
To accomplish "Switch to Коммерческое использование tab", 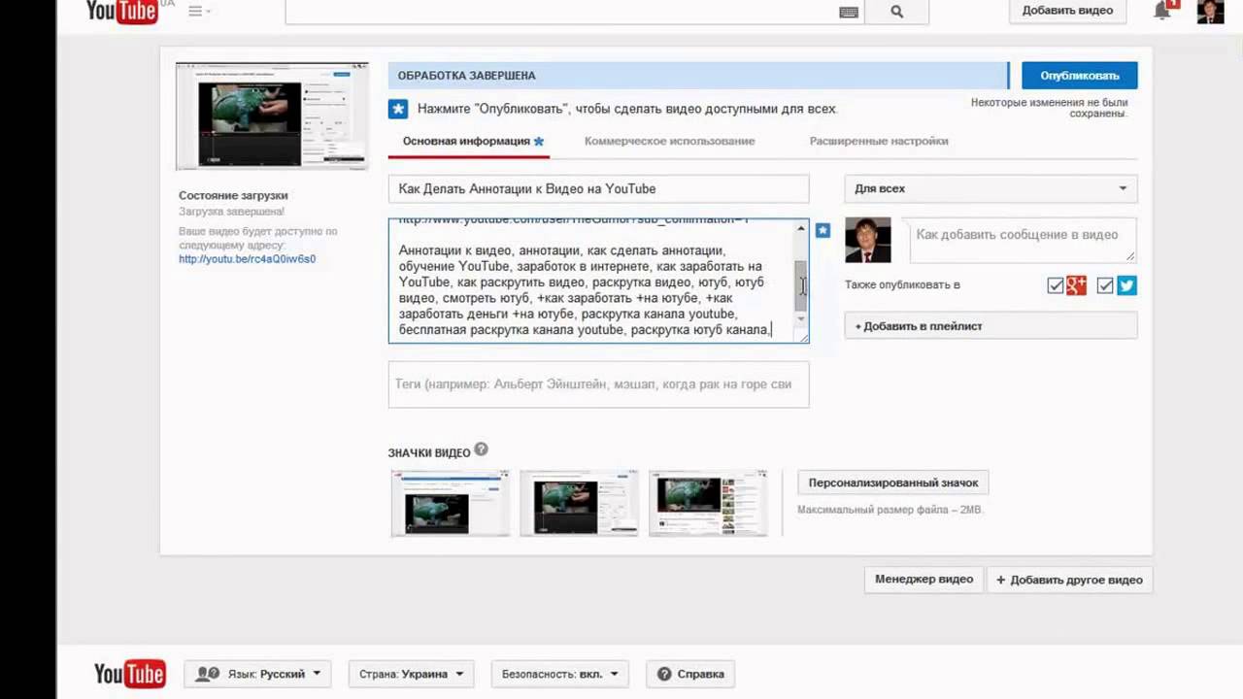I will (669, 141).
